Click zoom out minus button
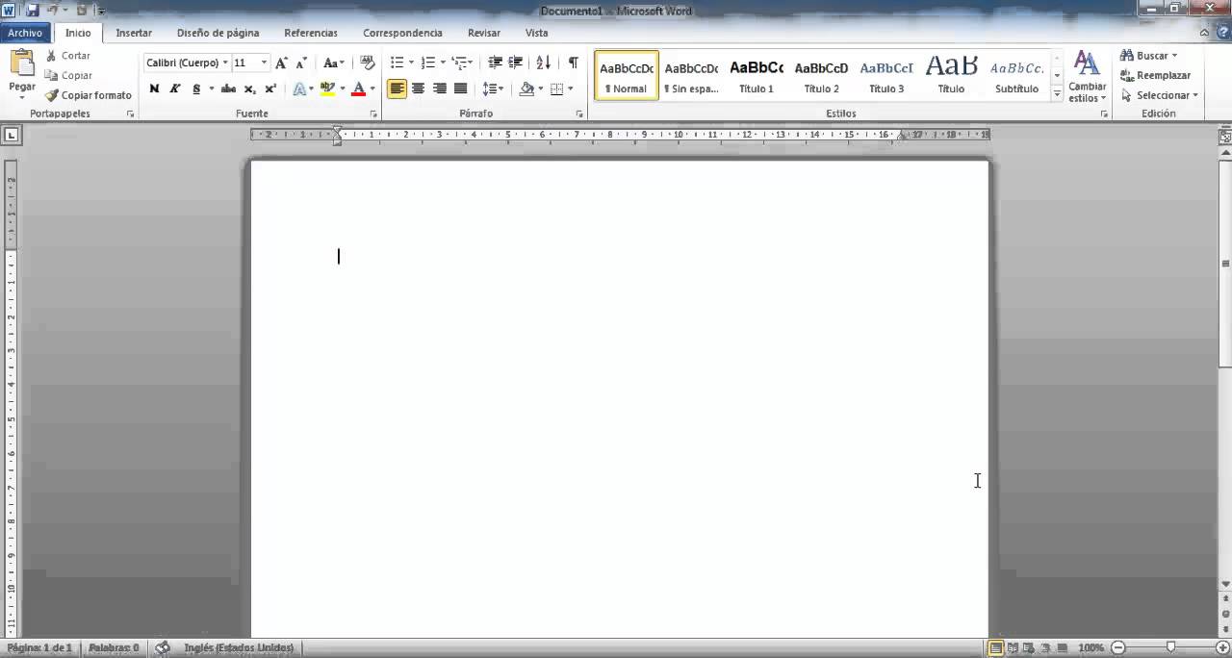1232x658 pixels. (1117, 647)
